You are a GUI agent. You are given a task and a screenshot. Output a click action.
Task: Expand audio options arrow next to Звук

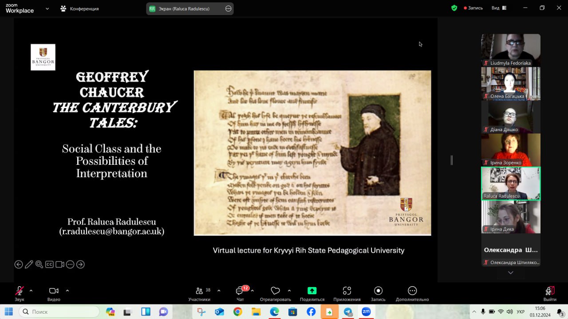(31, 291)
